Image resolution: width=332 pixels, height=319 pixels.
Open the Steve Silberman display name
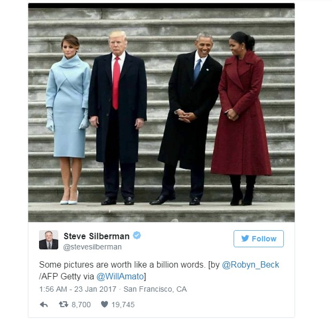pos(97,236)
